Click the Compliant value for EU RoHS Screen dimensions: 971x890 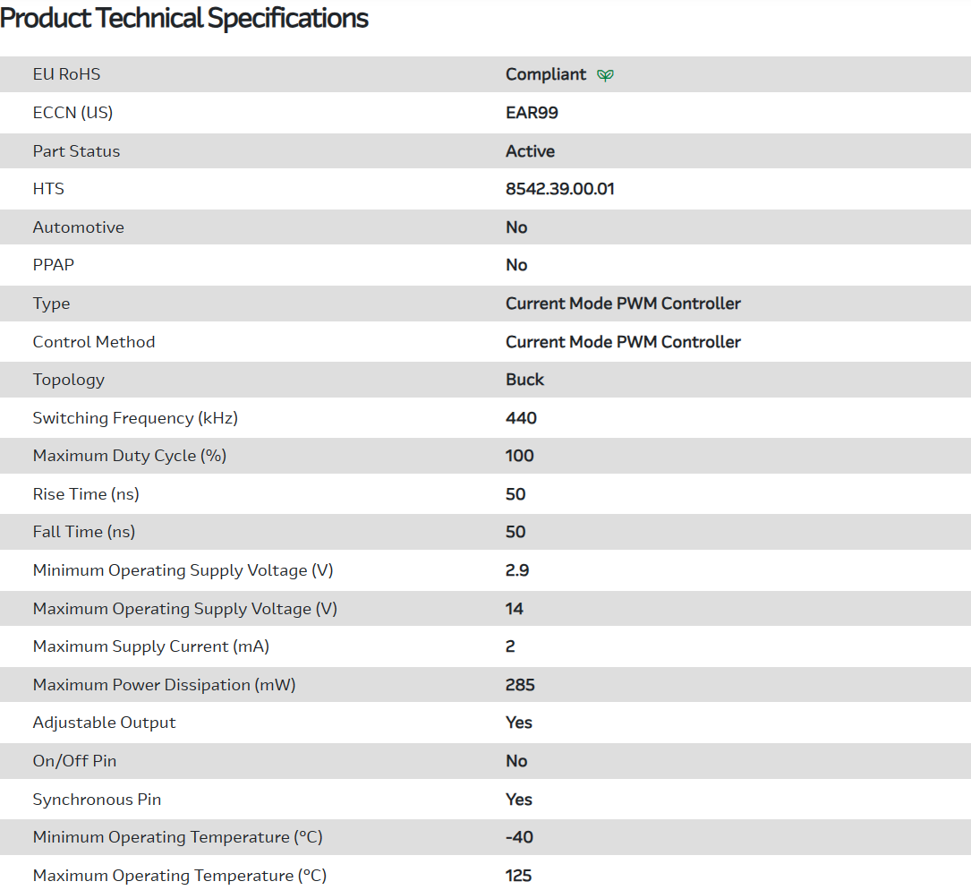click(546, 74)
